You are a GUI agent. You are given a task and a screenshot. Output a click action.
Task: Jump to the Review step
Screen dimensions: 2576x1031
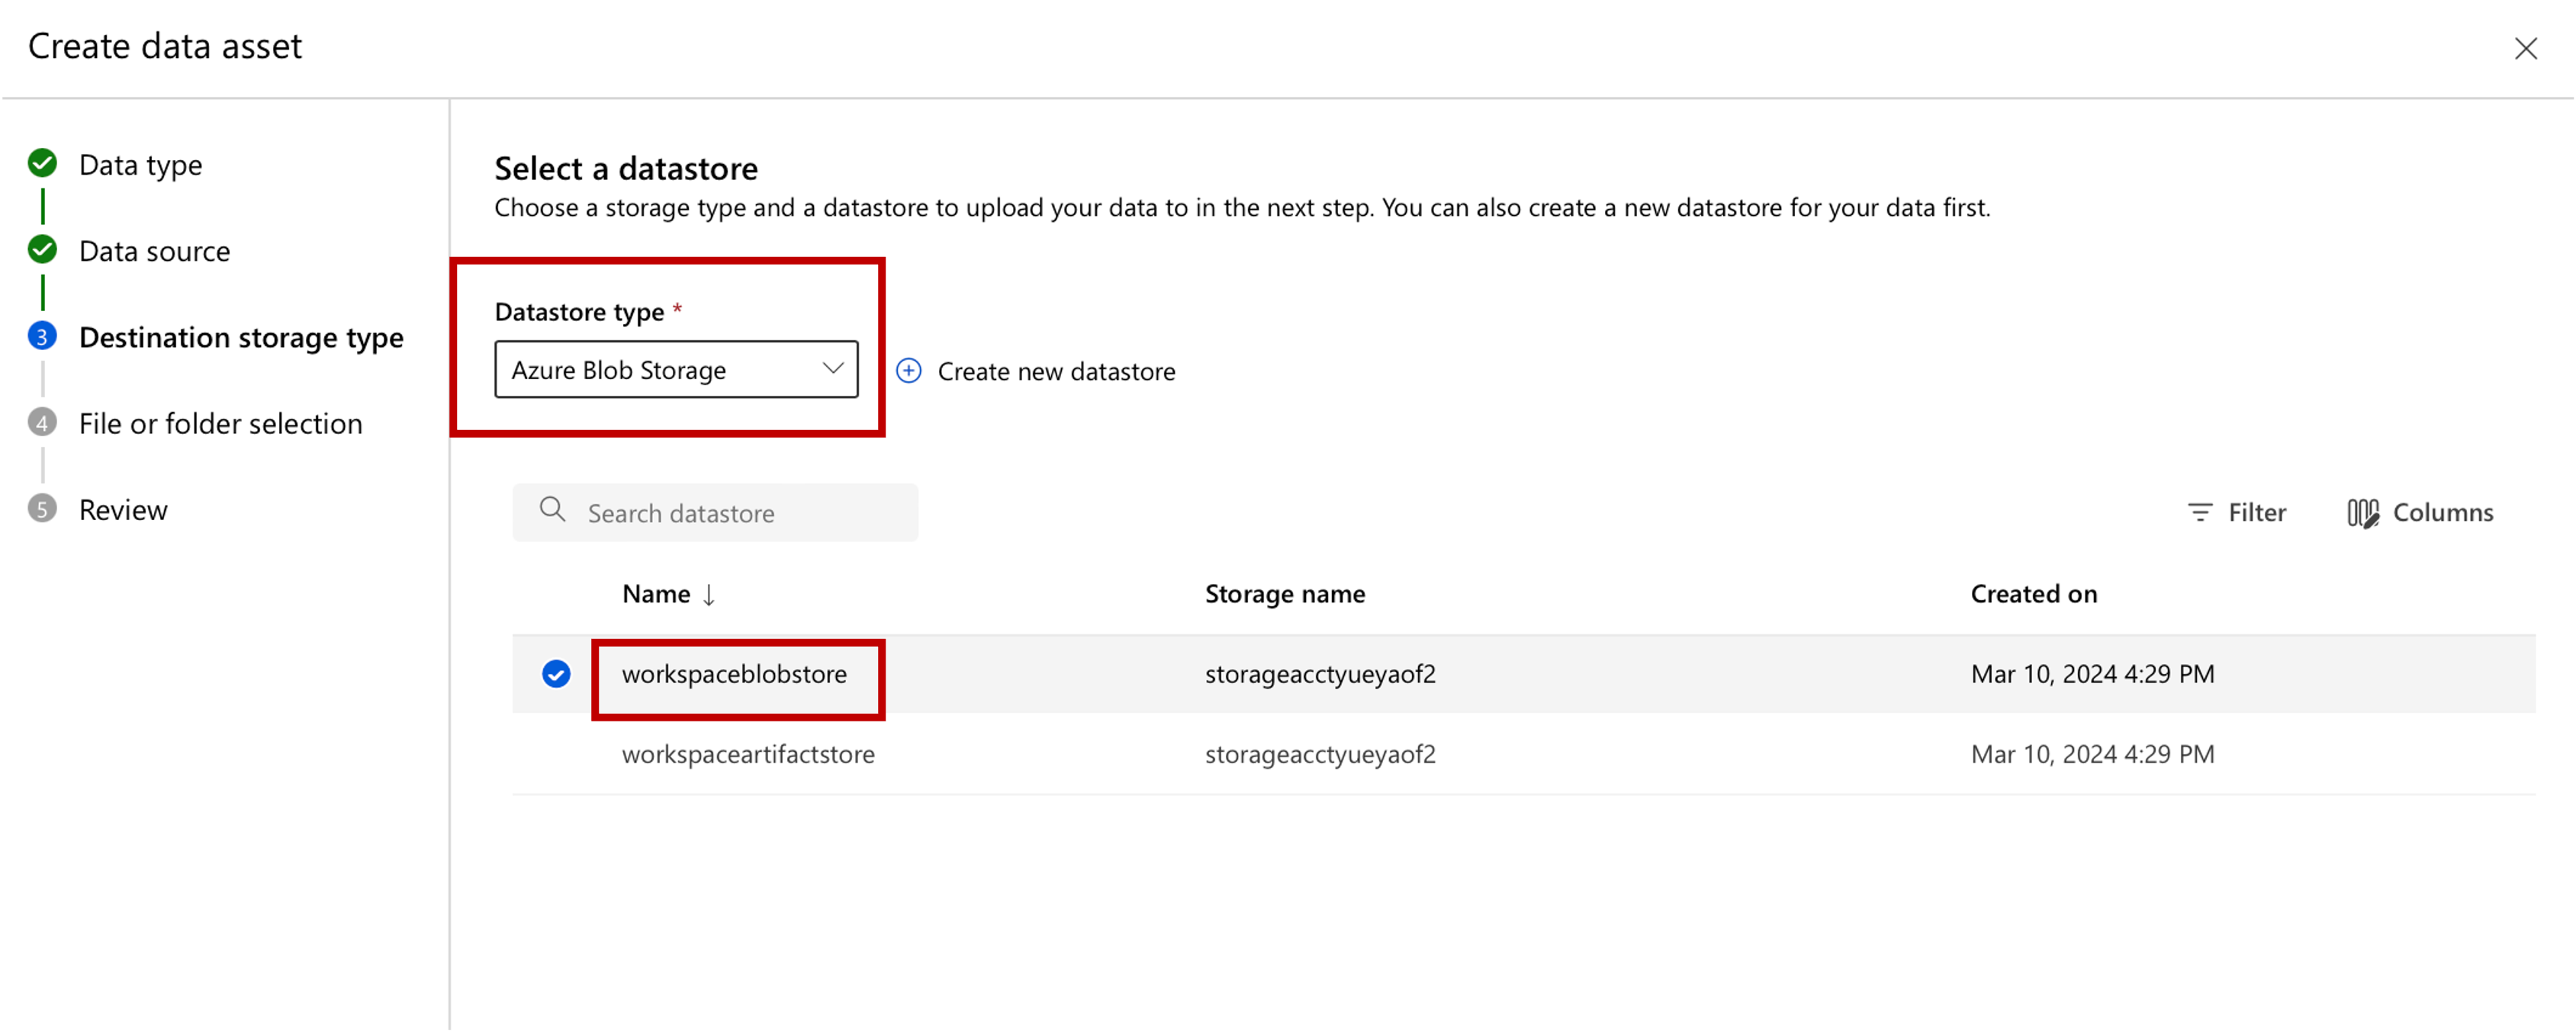point(123,510)
